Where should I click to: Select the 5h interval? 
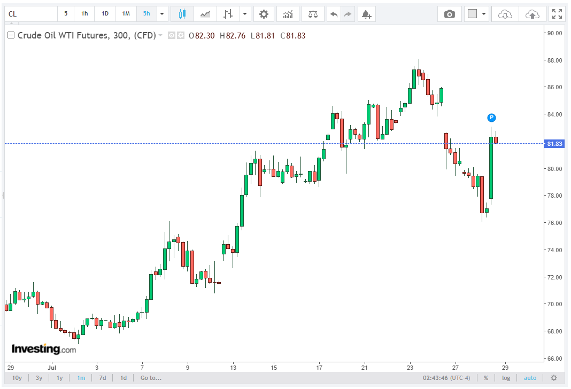tap(146, 14)
